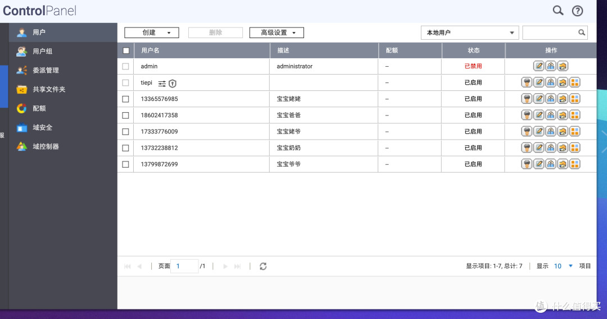Select the checkbox for user 13365576985

pyautogui.click(x=125, y=99)
